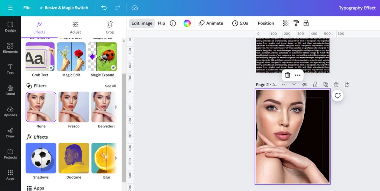380x191 pixels.
Task: Expand filters with right chevron arrow
Action: click(x=115, y=107)
